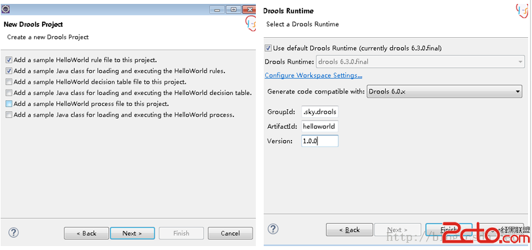Uncheck sample Java class for HelloWorld rules
Screen dimensions: 532x250
pos(9,71)
